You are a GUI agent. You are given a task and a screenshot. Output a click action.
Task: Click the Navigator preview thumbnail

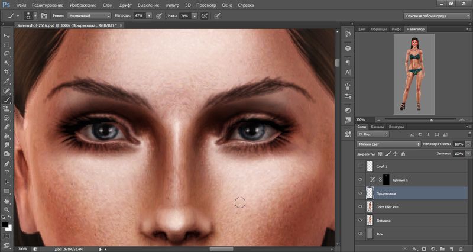point(414,75)
